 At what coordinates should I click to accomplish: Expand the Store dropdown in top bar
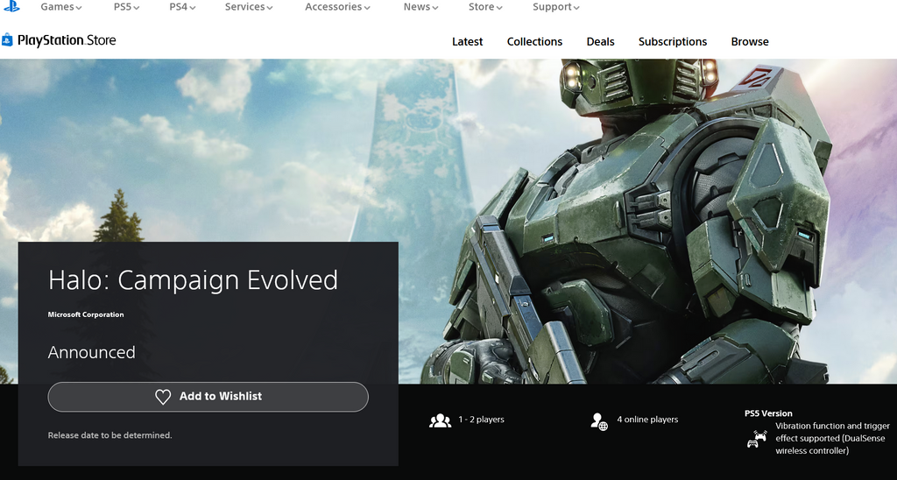click(485, 7)
